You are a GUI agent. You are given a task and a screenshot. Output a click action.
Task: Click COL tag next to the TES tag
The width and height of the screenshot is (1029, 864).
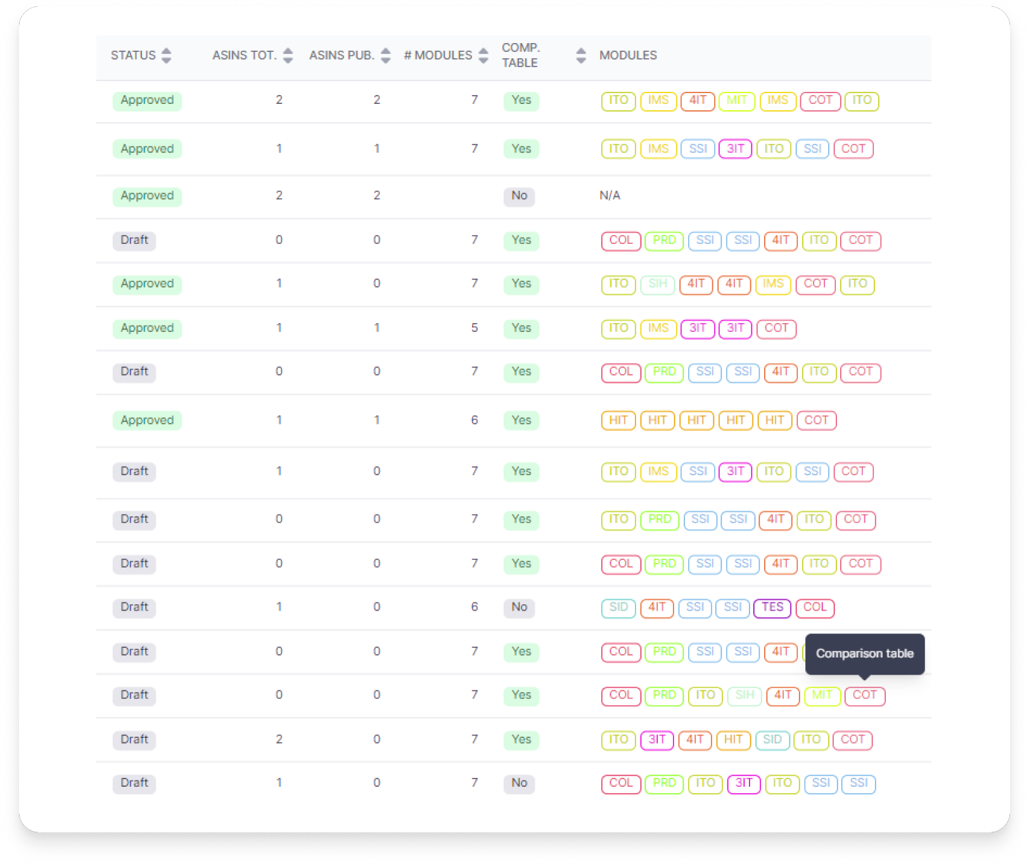point(815,607)
